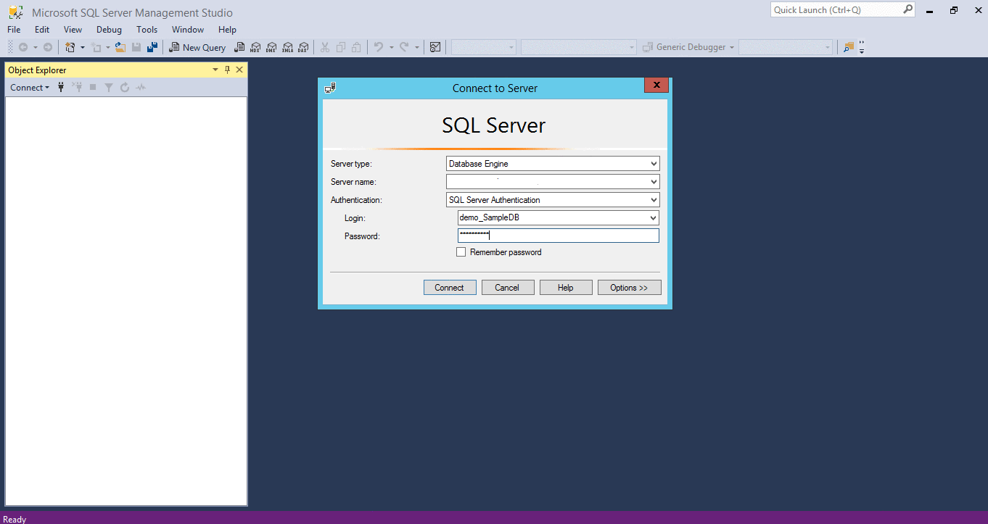This screenshot has width=988, height=524.
Task: Click the Refresh icon in Object Explorer
Action: tap(125, 88)
